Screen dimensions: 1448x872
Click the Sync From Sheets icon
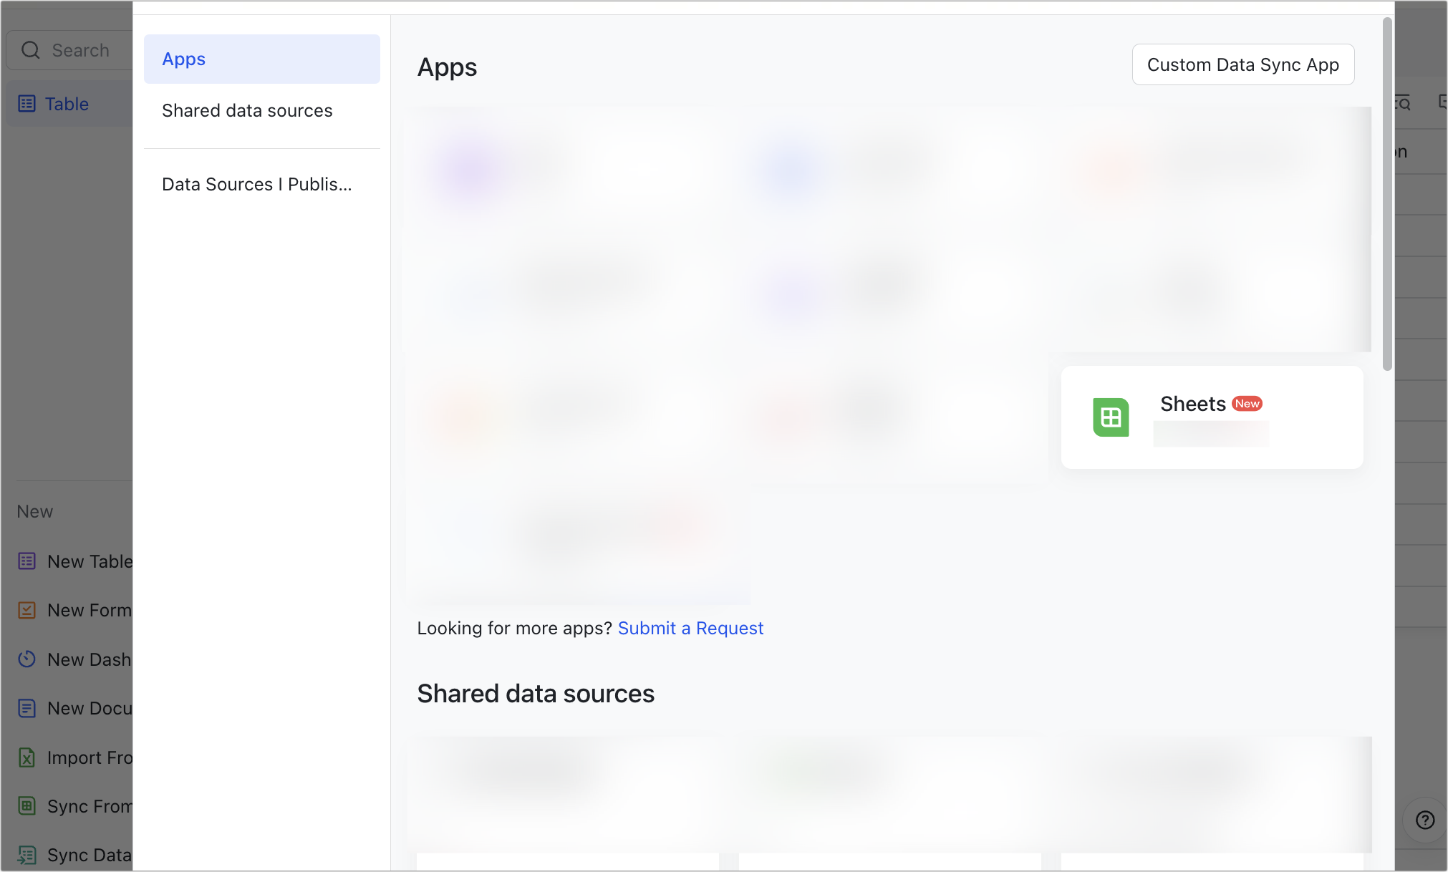coord(26,806)
